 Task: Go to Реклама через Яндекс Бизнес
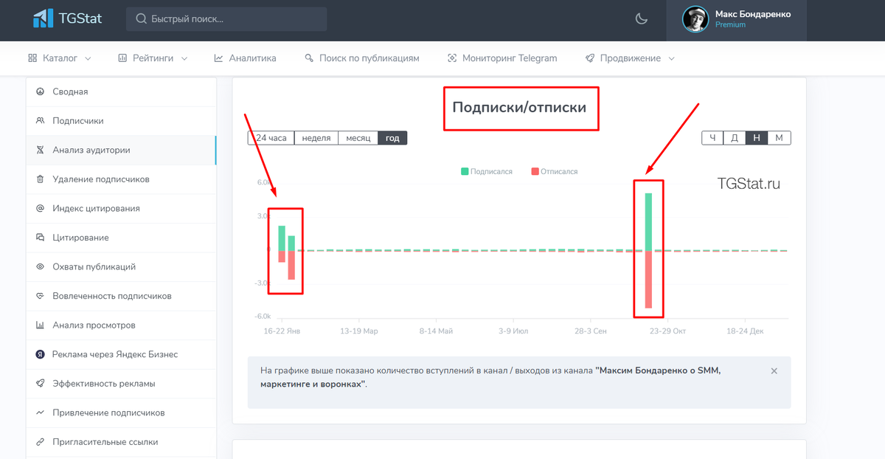pyautogui.click(x=121, y=354)
